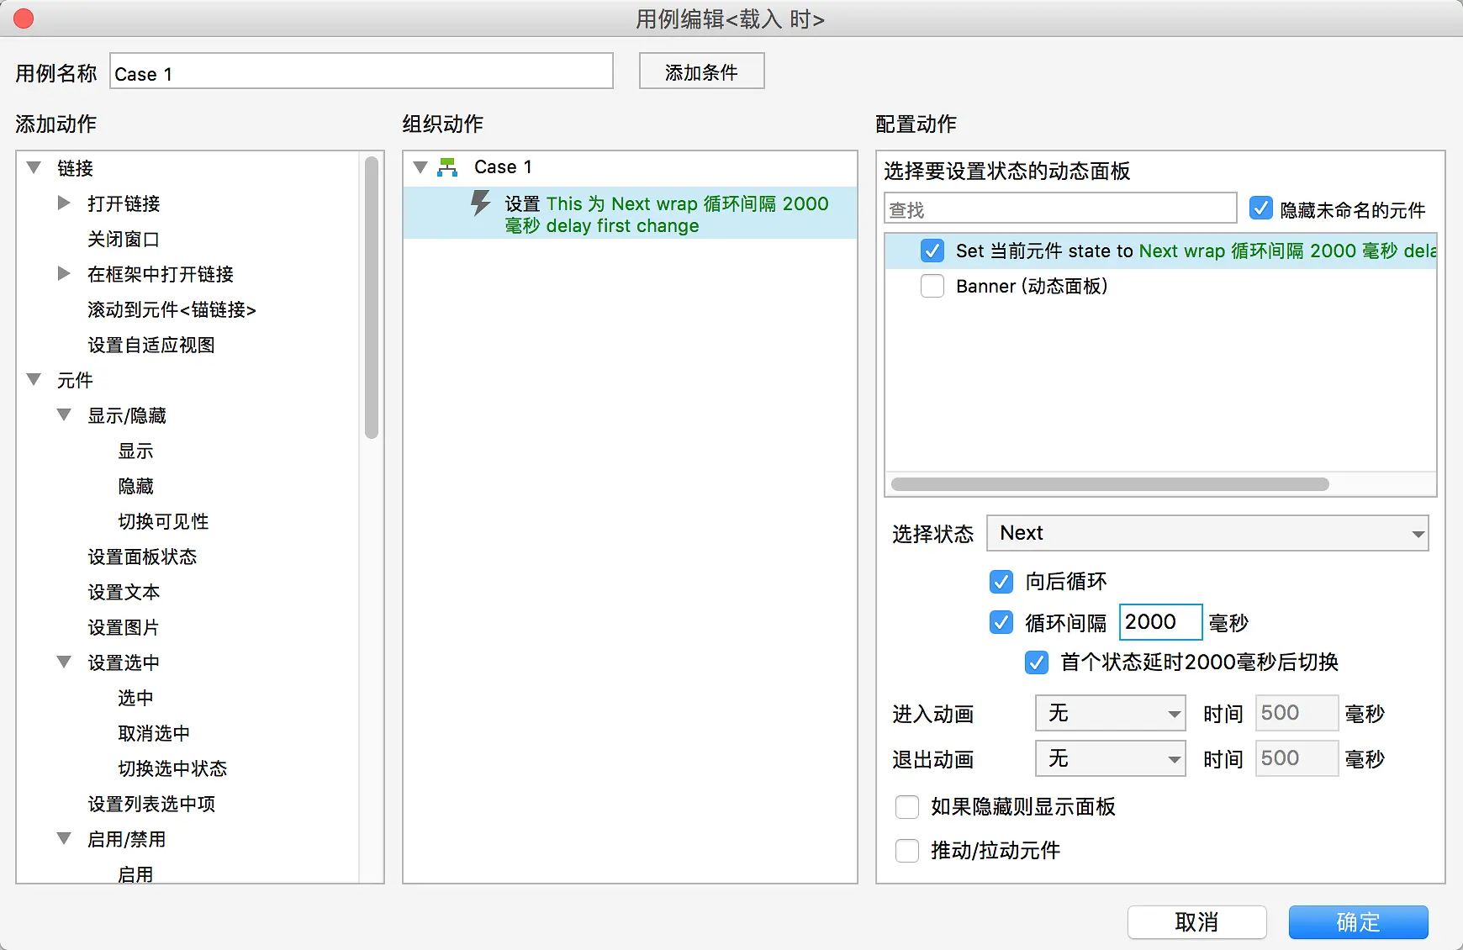1463x950 pixels.
Task: Open the 选择状态 dropdown
Action: click(1207, 533)
